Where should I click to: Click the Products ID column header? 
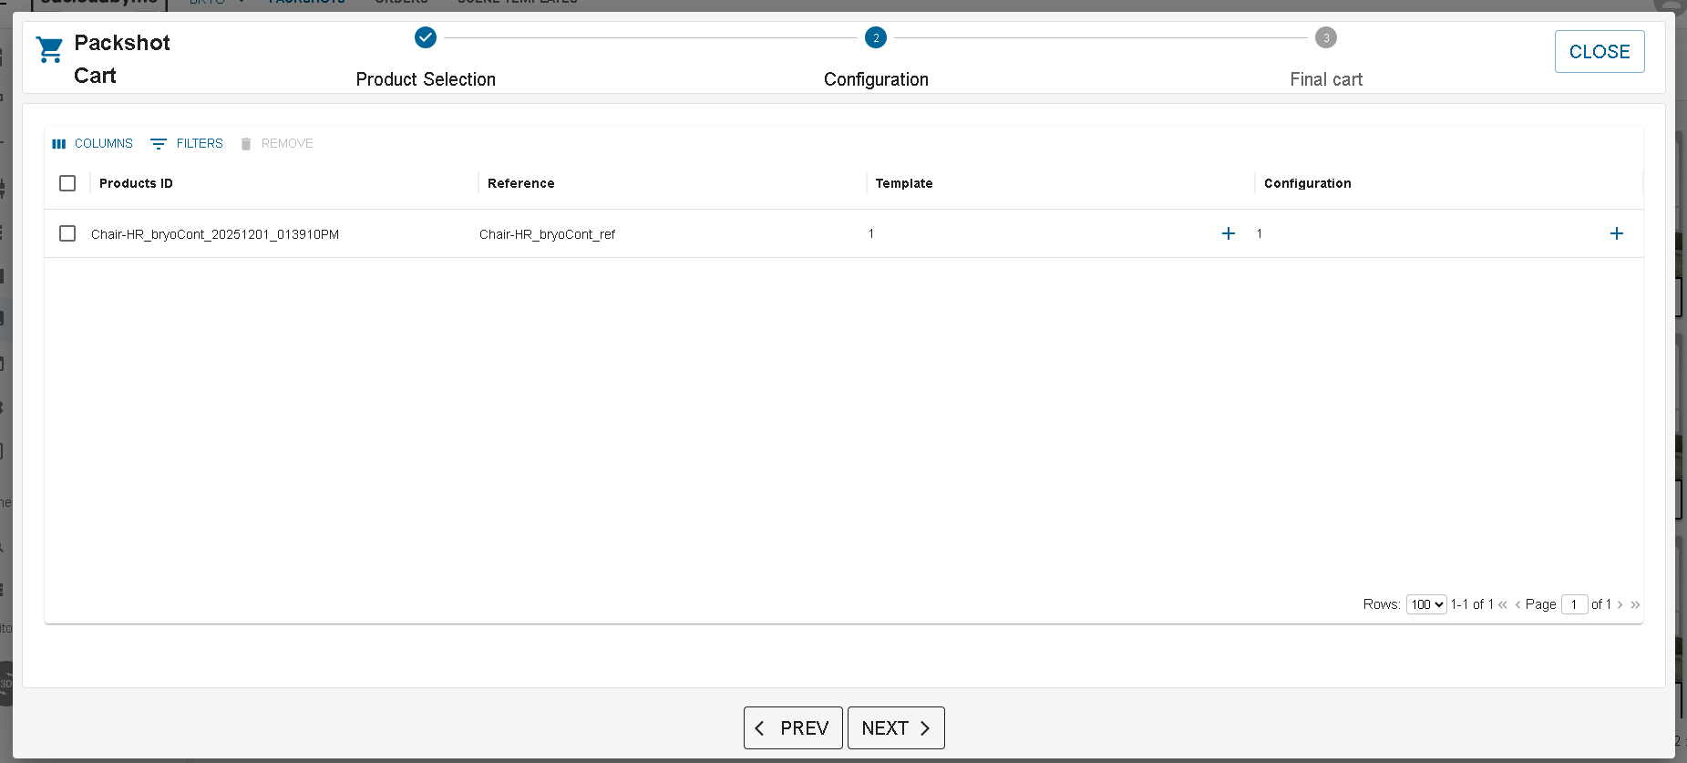pos(136,183)
